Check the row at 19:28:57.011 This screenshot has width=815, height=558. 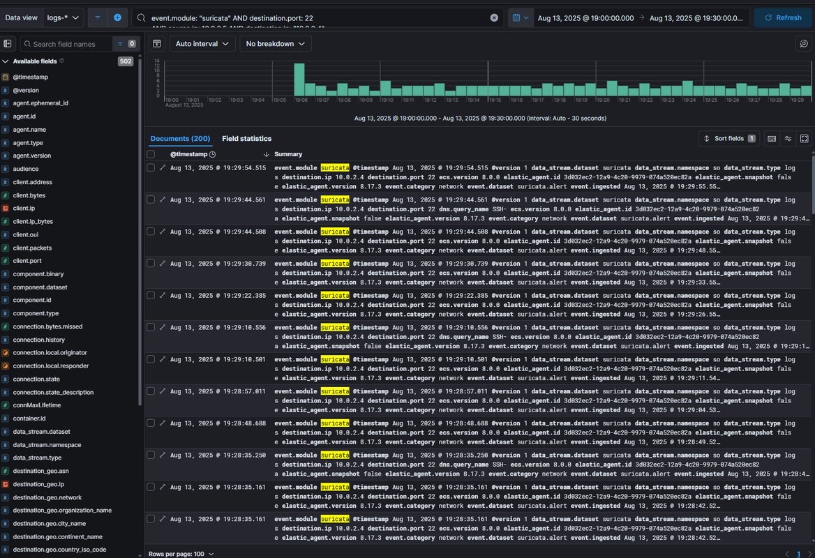click(151, 391)
